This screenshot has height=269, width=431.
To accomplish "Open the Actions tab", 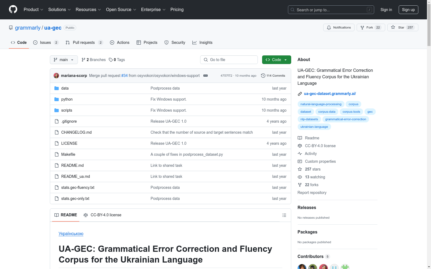I will pos(120,43).
